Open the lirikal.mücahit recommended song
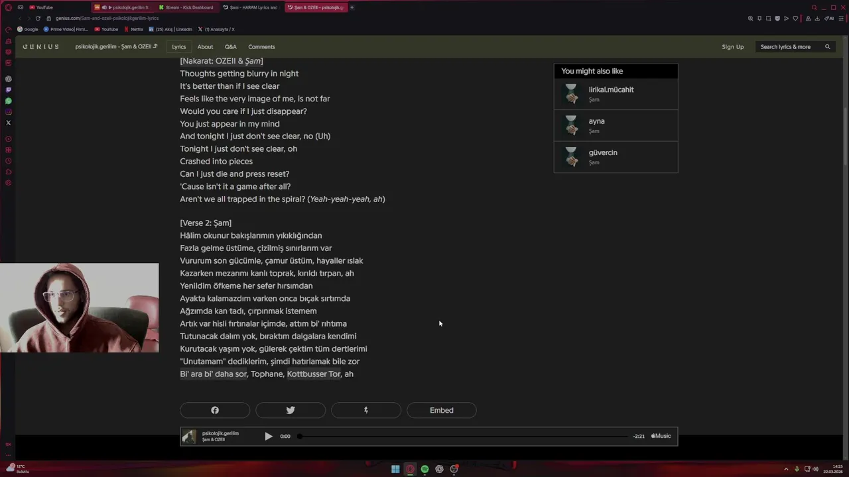Viewport: 849px width, 477px height. click(616, 94)
